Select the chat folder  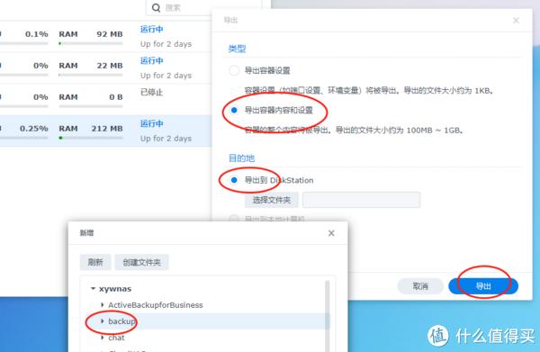(116, 338)
